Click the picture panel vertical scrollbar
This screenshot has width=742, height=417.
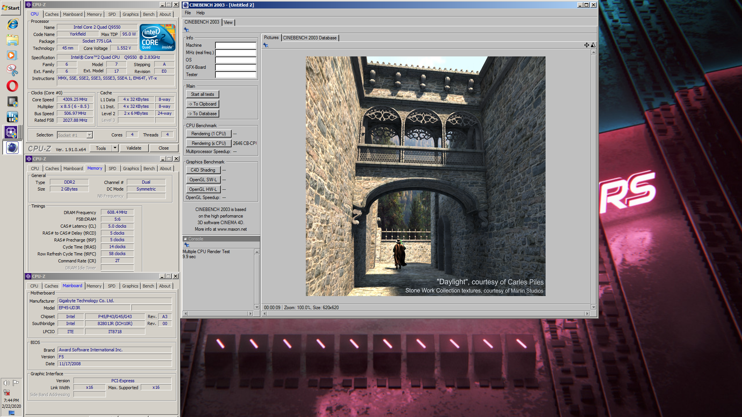594,179
